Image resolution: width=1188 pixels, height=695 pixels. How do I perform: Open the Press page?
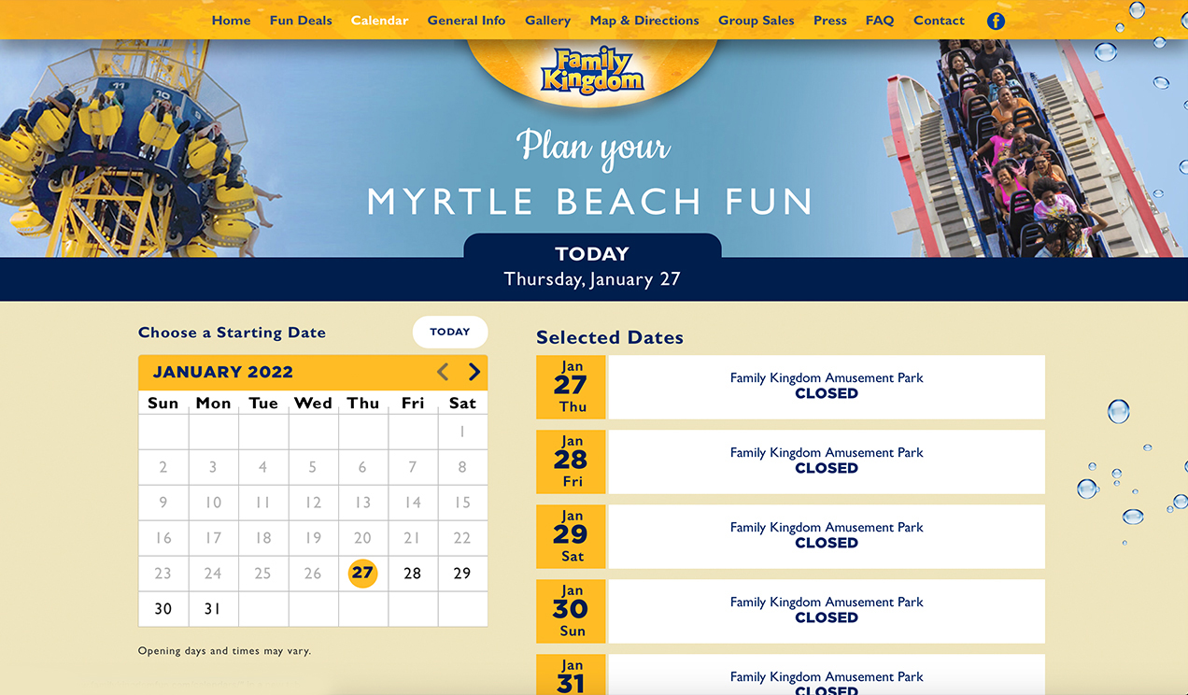829,21
